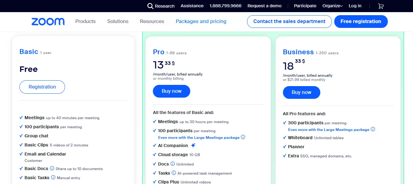This screenshot has height=184, width=413.
Task: Click info icon next to Basic Tasks
Action: 53,178
